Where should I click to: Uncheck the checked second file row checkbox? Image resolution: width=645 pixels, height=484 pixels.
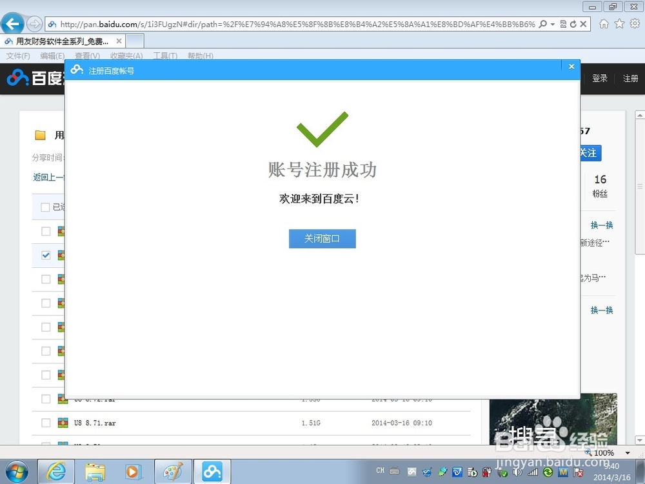tap(46, 255)
